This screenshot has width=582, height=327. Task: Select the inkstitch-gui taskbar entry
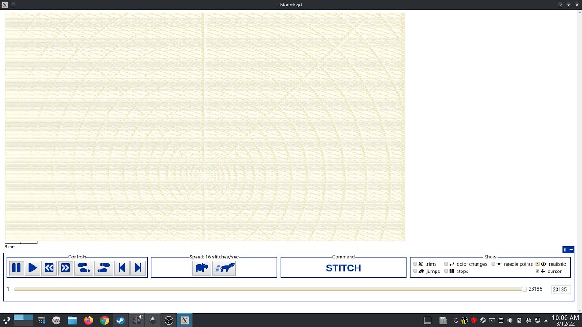[185, 320]
